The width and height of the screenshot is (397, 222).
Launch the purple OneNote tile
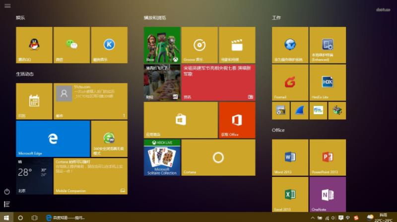click(328, 194)
